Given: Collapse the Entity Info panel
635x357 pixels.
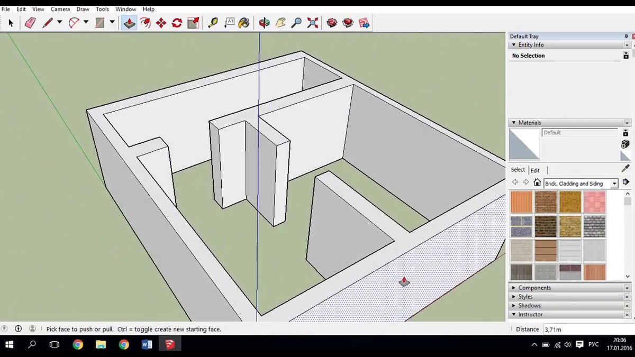Looking at the screenshot, I should 513,45.
